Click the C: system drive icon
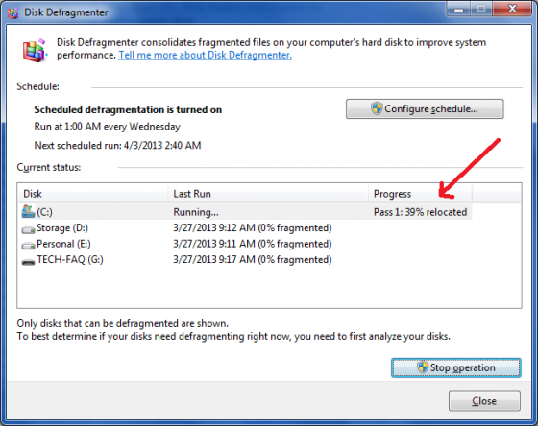 pyautogui.click(x=28, y=212)
